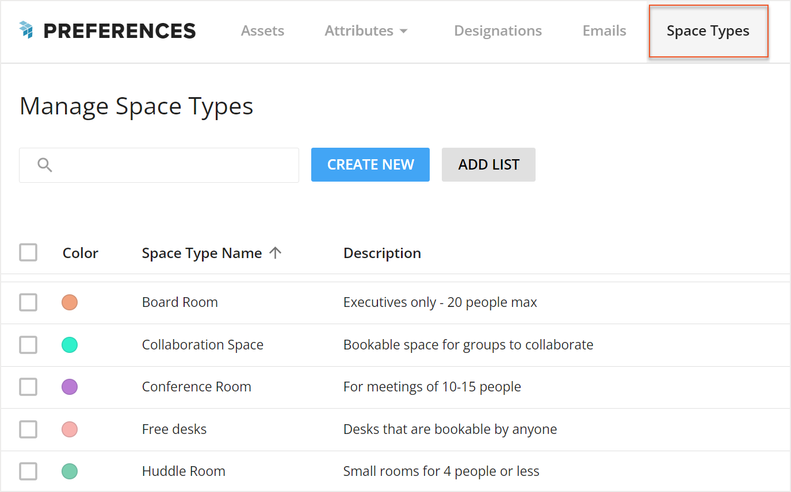
Task: Check the Free desks checkbox
Action: pyautogui.click(x=28, y=429)
